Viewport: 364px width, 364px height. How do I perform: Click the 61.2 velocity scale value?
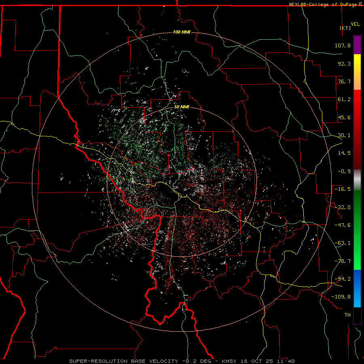tap(344, 99)
